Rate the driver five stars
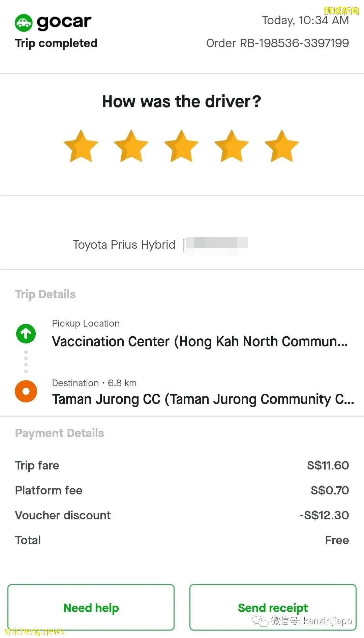 pos(282,146)
